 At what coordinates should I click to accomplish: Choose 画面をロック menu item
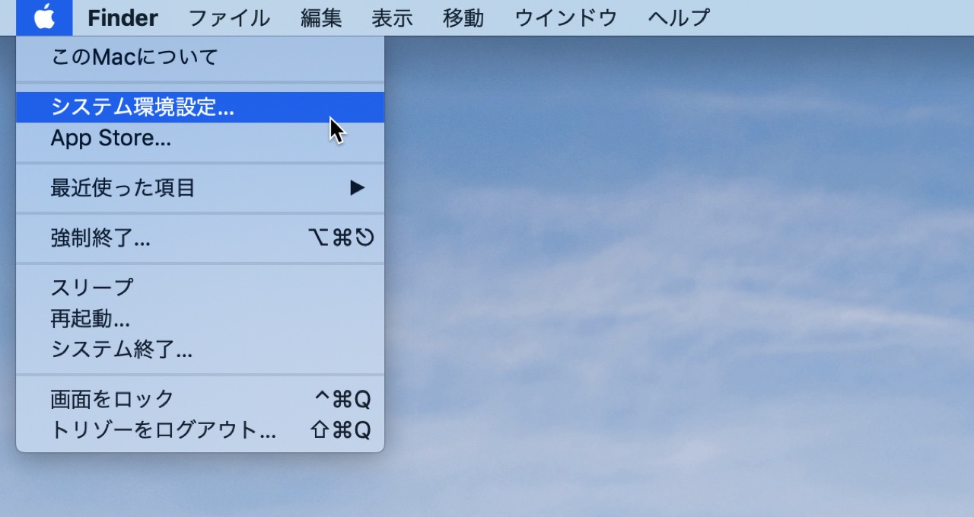click(x=200, y=399)
